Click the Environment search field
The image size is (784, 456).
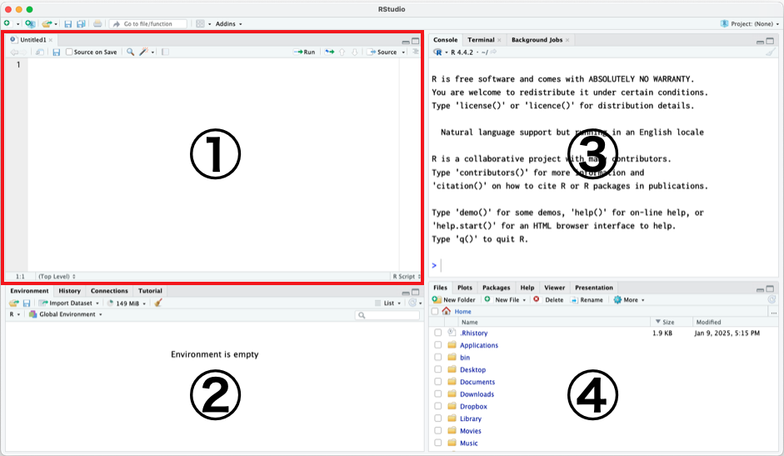coord(387,315)
